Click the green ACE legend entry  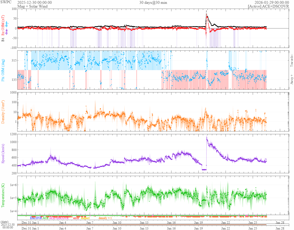(45, 218)
